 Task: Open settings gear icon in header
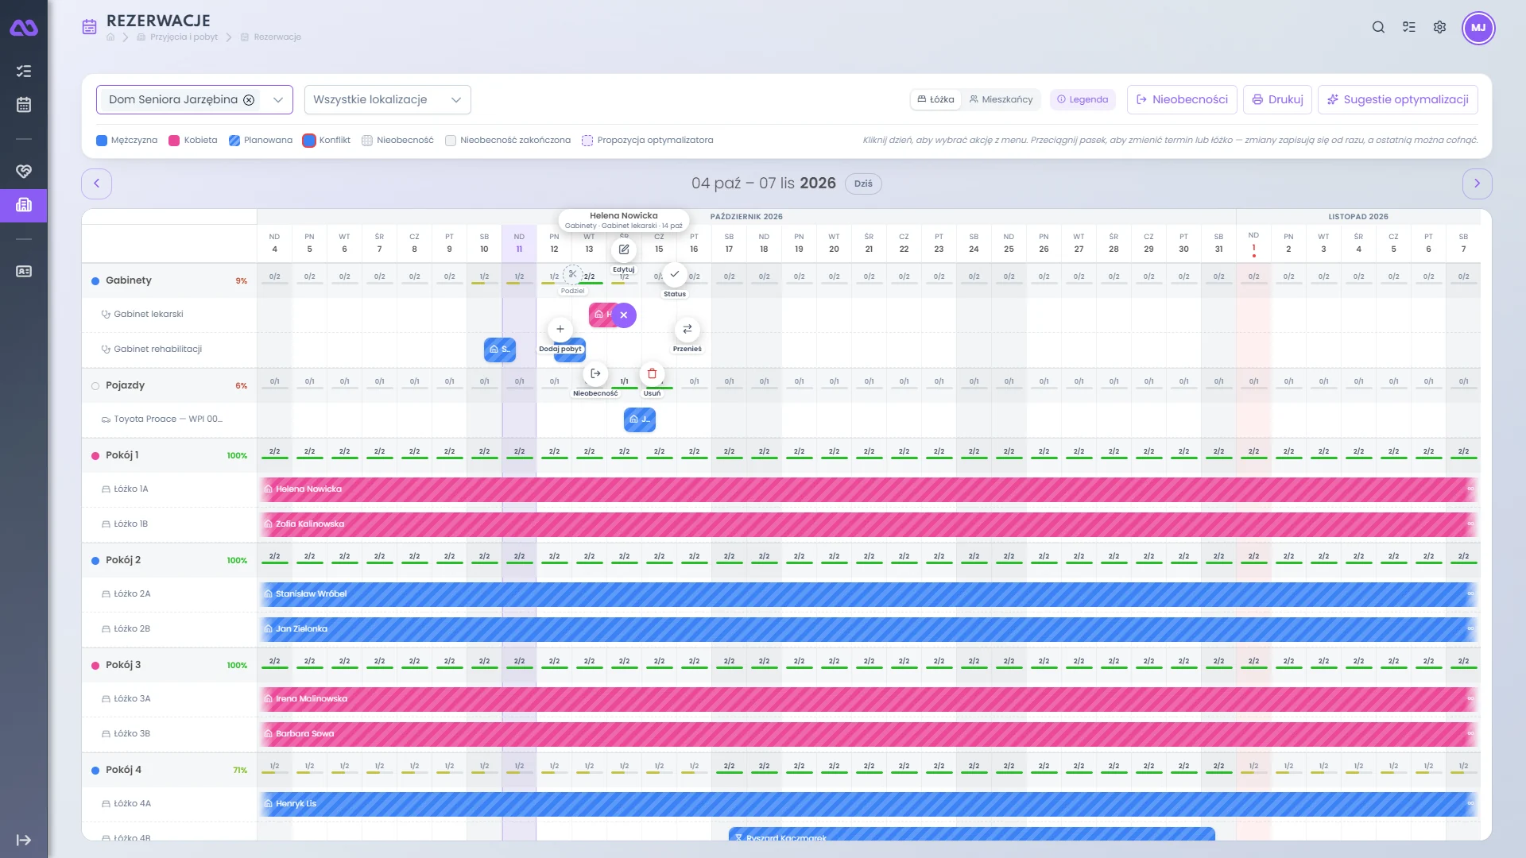tap(1439, 27)
